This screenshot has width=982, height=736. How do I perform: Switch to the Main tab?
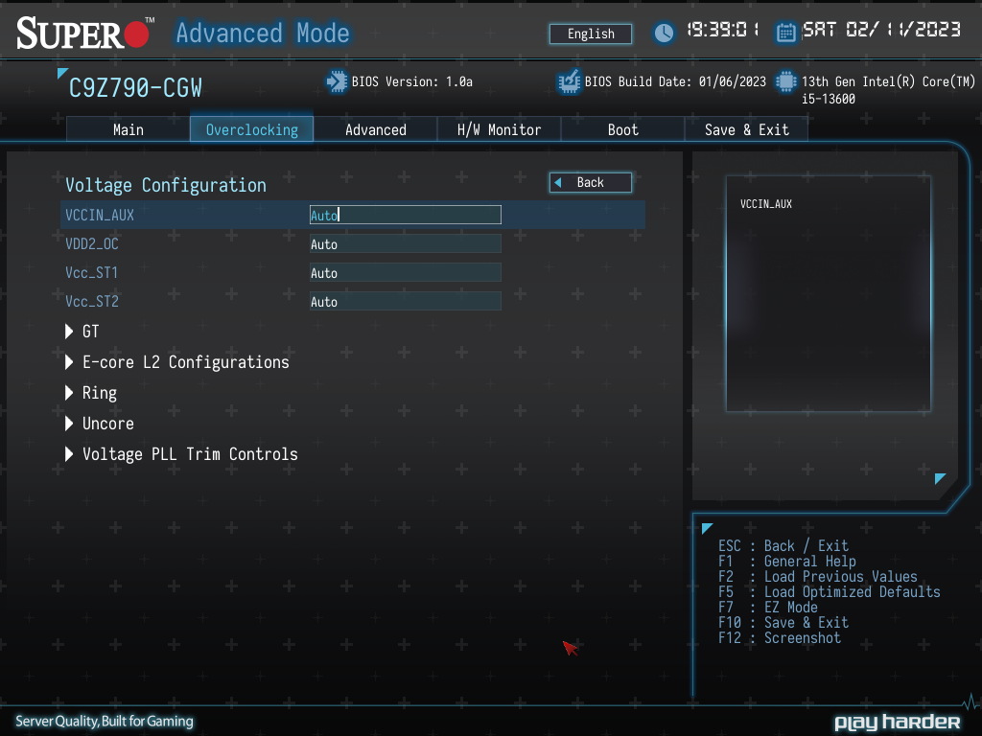pyautogui.click(x=128, y=129)
